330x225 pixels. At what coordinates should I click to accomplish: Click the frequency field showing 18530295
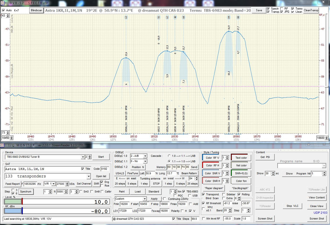[30, 184]
